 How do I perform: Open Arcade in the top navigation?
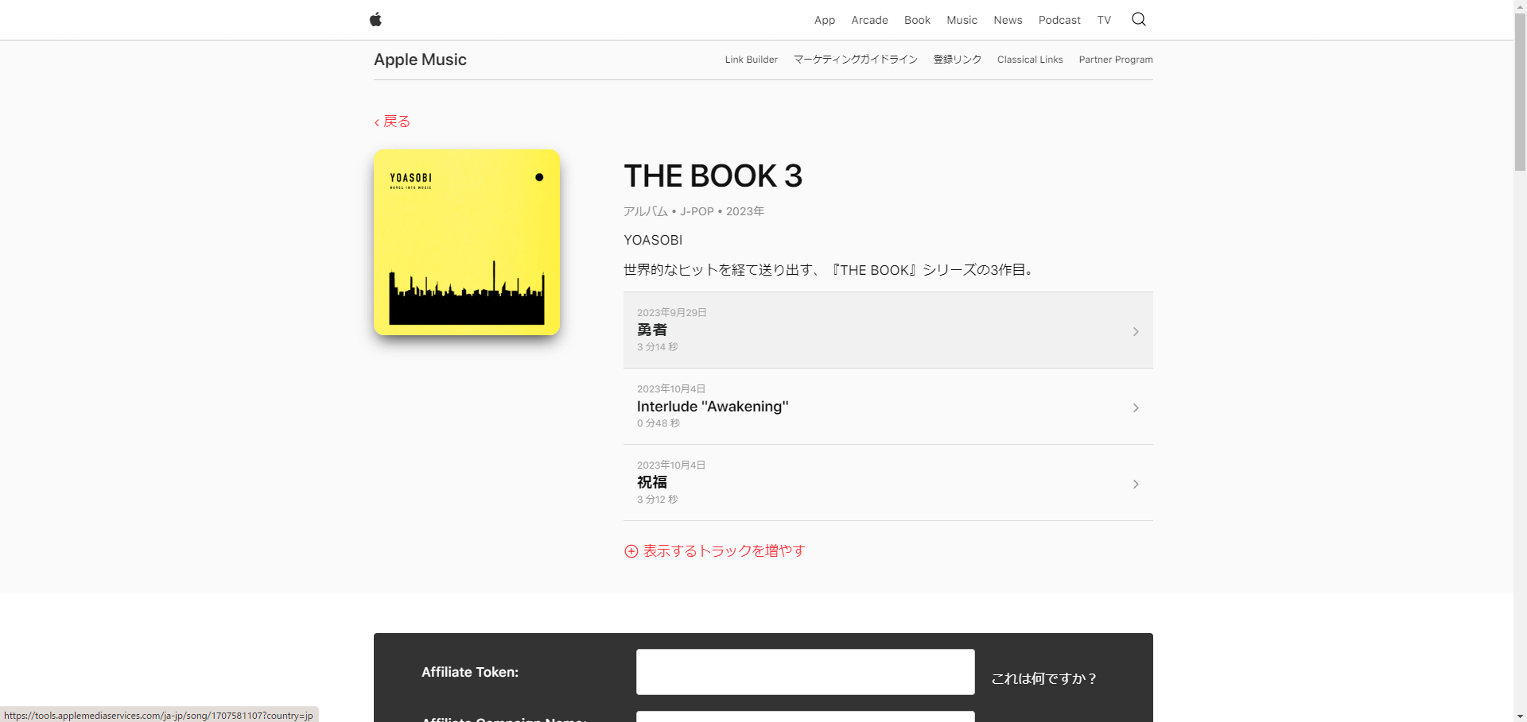coord(869,20)
